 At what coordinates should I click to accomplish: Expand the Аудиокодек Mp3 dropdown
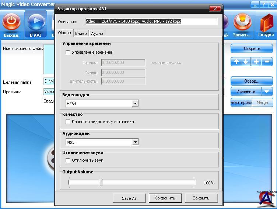tap(135, 142)
